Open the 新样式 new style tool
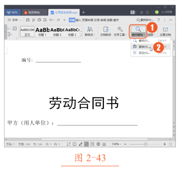The width and height of the screenshot is (179, 170). (x=90, y=31)
